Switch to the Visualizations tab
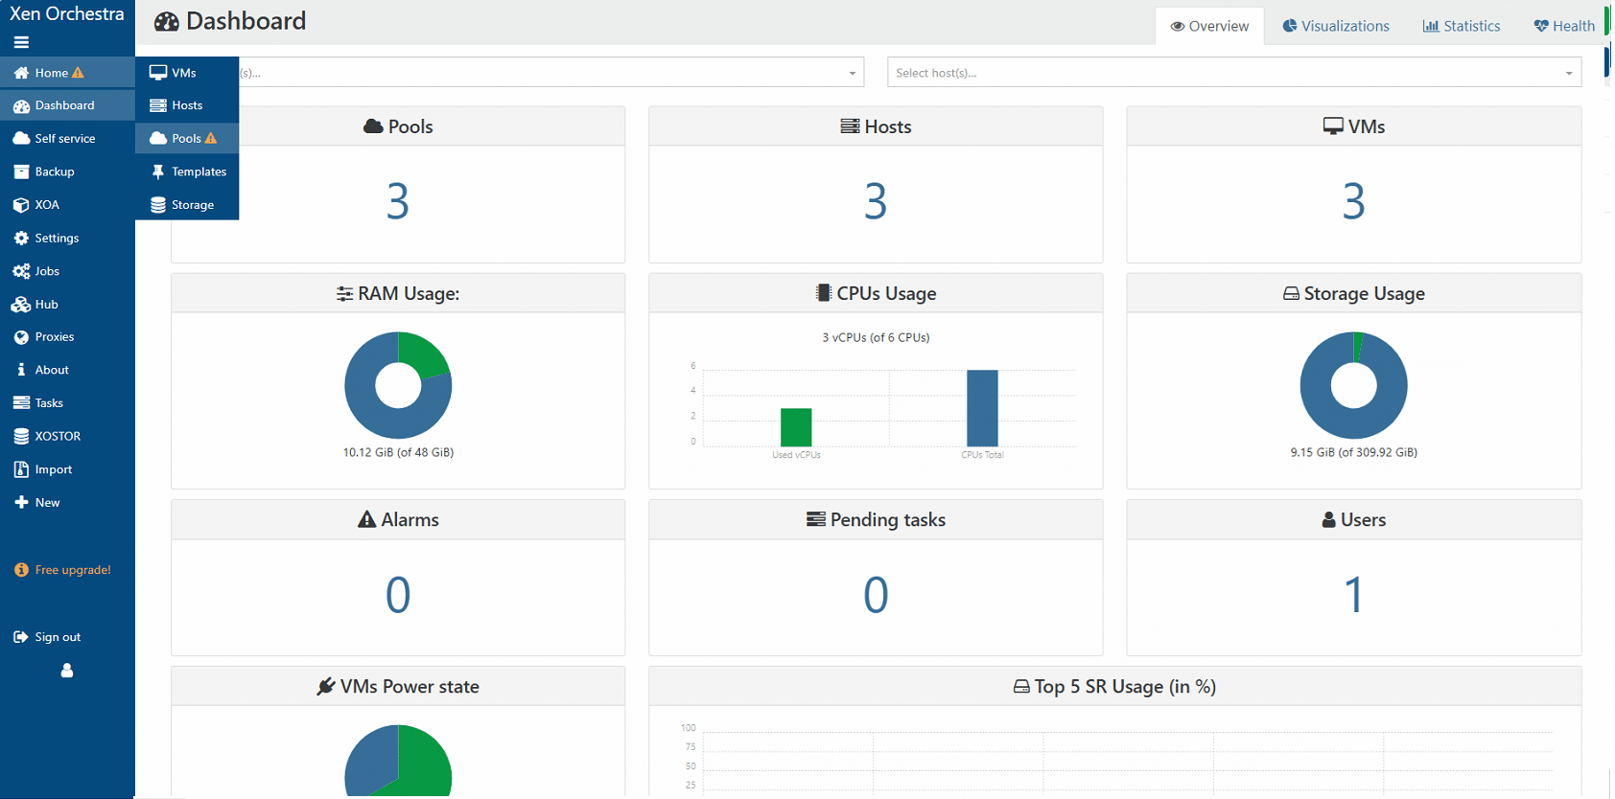1615x799 pixels. [x=1336, y=26]
